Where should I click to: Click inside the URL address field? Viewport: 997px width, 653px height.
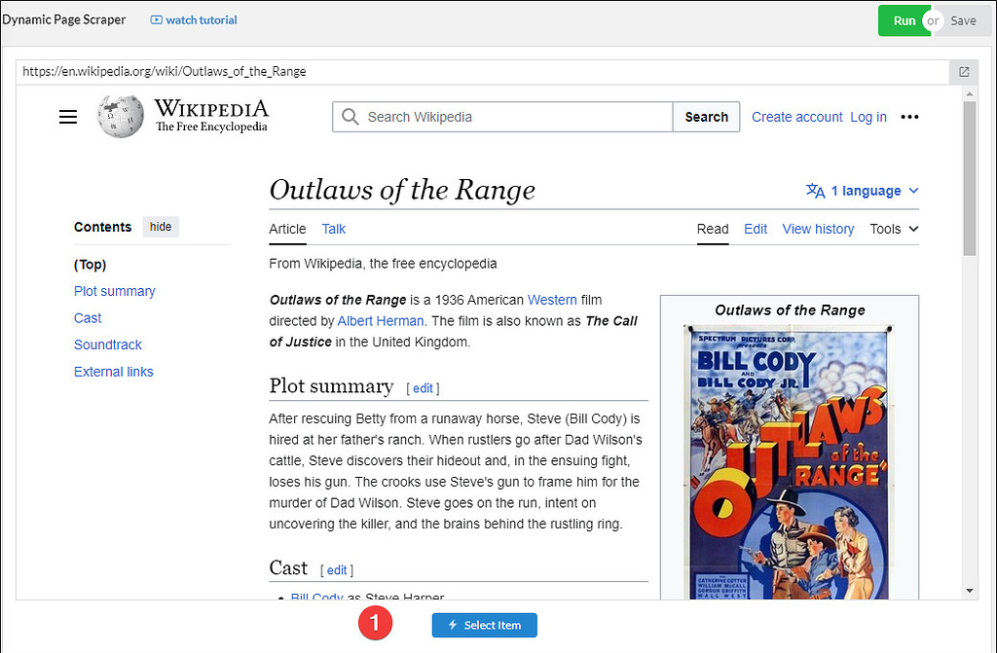tap(389, 71)
